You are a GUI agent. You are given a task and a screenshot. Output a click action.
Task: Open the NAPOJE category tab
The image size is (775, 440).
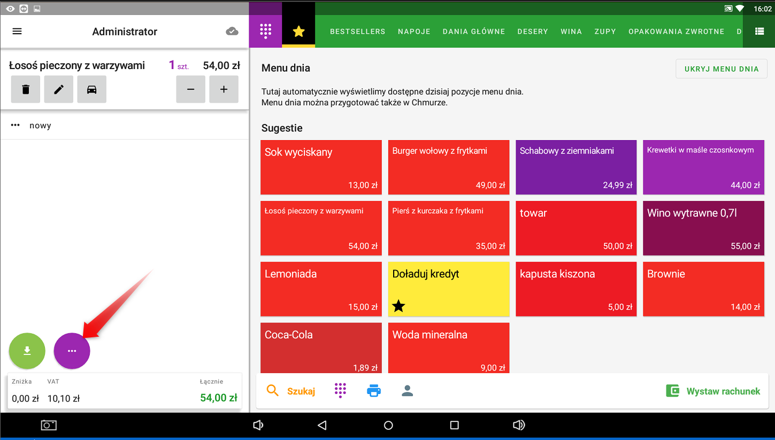414,32
